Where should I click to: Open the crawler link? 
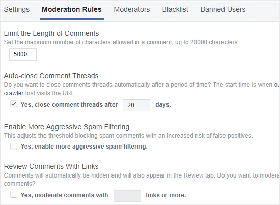14,93
